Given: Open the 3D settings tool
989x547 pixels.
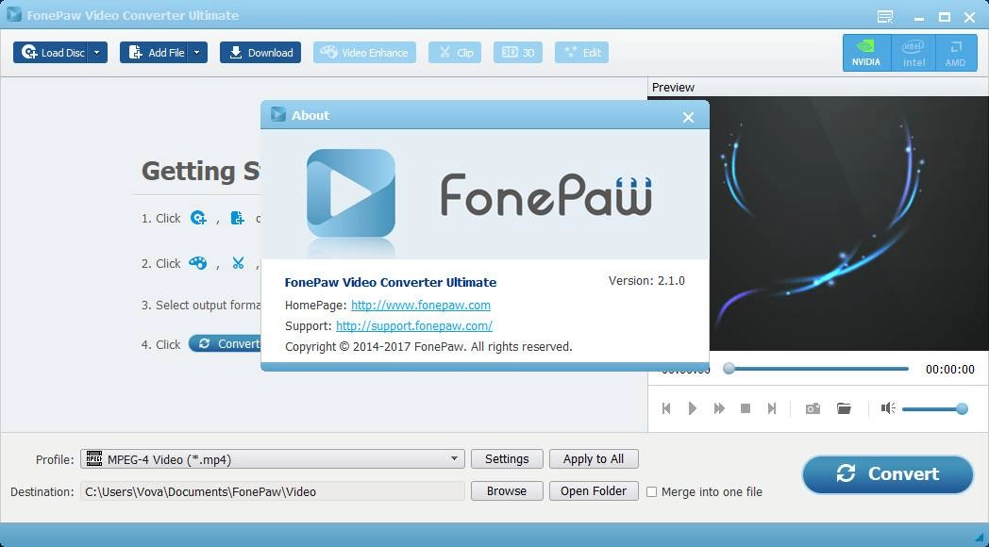Looking at the screenshot, I should pos(518,52).
